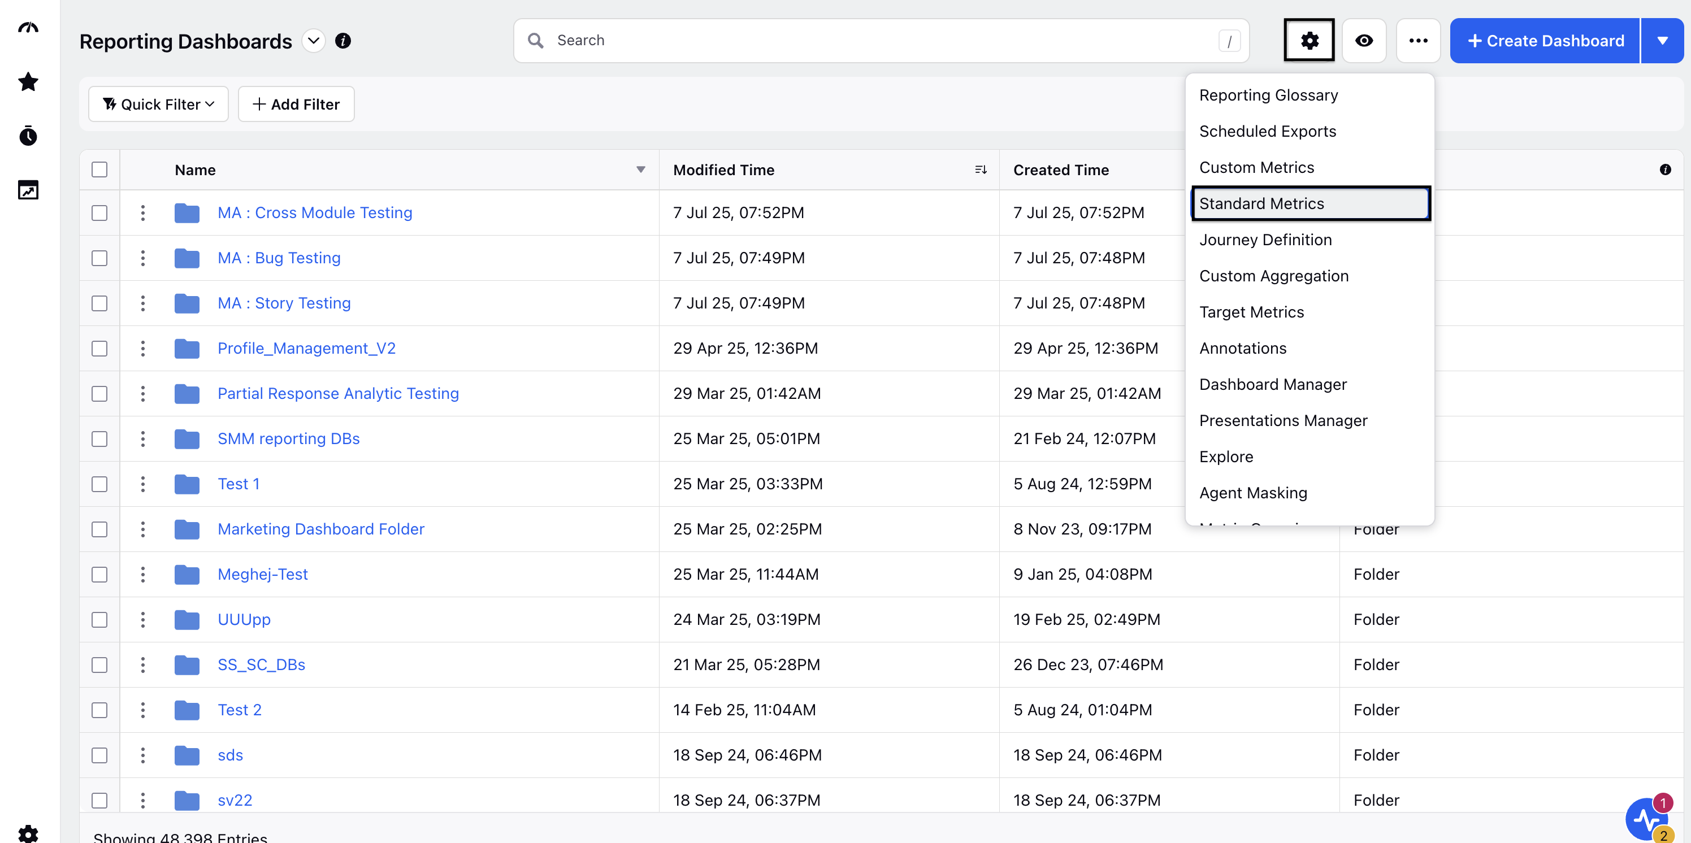This screenshot has width=1691, height=843.
Task: Click into the Search input field
Action: (881, 41)
